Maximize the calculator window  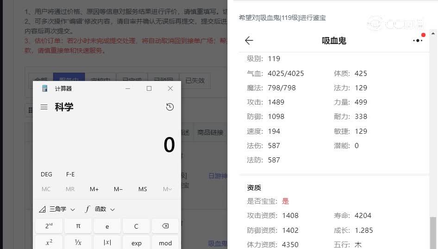click(149, 88)
